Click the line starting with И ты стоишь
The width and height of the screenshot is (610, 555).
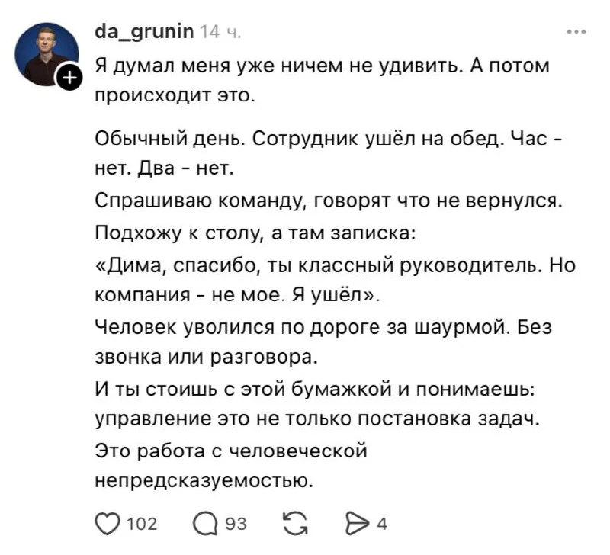click(305, 388)
